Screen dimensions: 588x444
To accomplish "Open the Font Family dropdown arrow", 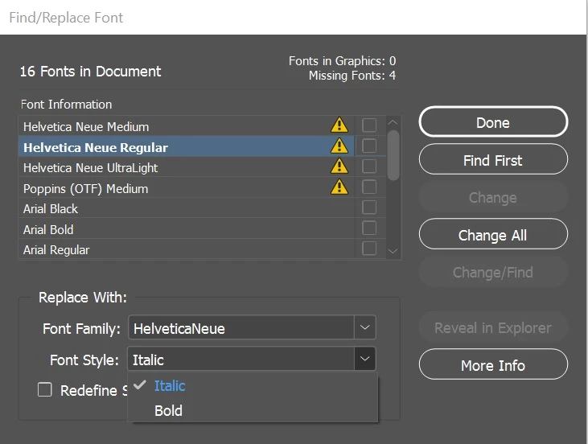I will pos(364,328).
